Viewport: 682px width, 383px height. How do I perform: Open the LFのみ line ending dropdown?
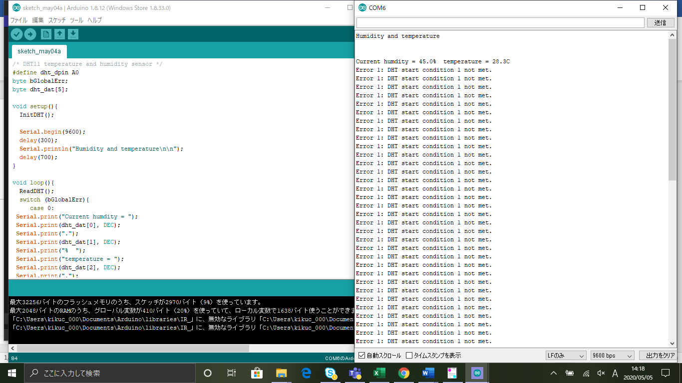click(x=566, y=356)
